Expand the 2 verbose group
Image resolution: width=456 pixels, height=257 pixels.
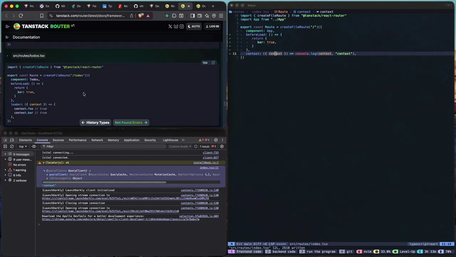(x=5, y=181)
